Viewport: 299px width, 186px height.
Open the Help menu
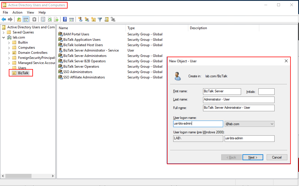(x=42, y=12)
